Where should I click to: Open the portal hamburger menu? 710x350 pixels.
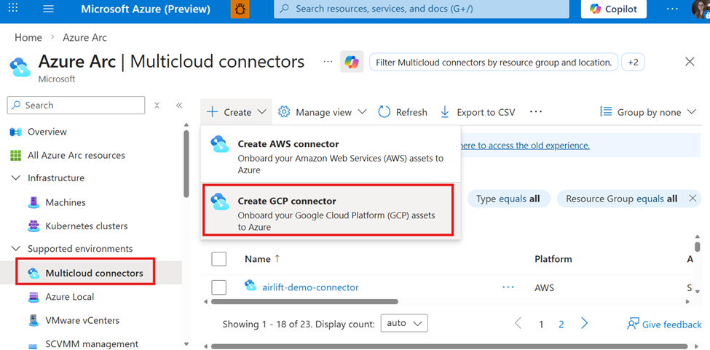[49, 9]
